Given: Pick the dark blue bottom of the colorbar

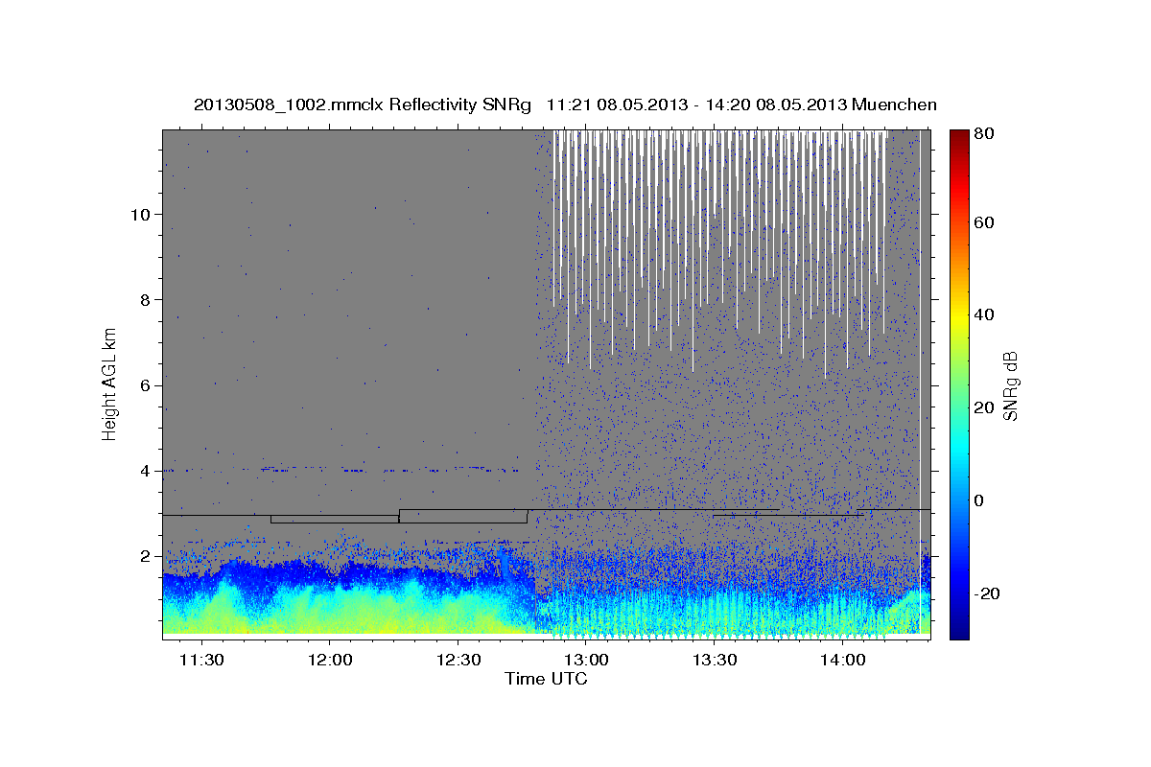Looking at the screenshot, I should [958, 628].
